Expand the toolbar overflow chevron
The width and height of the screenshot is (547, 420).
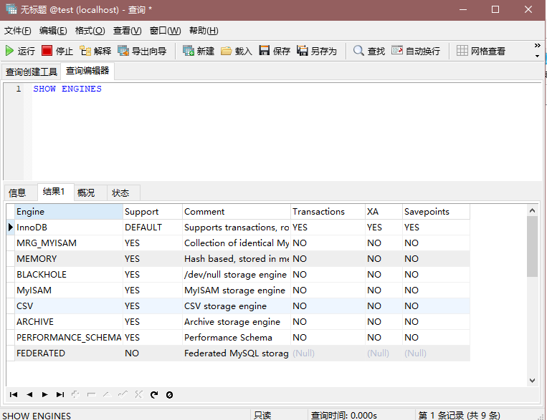coord(537,46)
